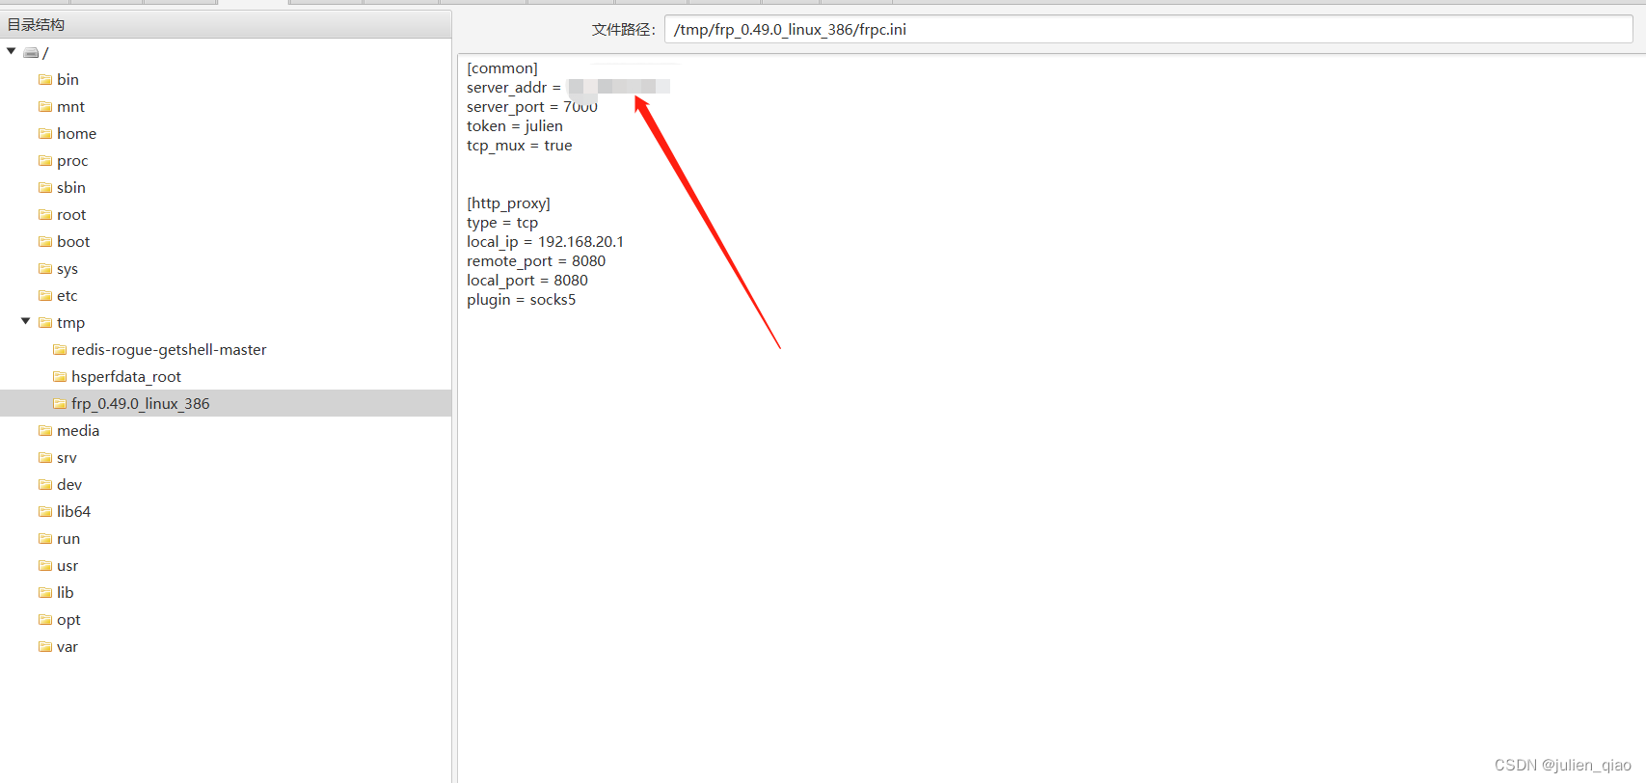Select the hsperfdata_root folder label
Image resolution: width=1646 pixels, height=783 pixels.
(x=126, y=377)
